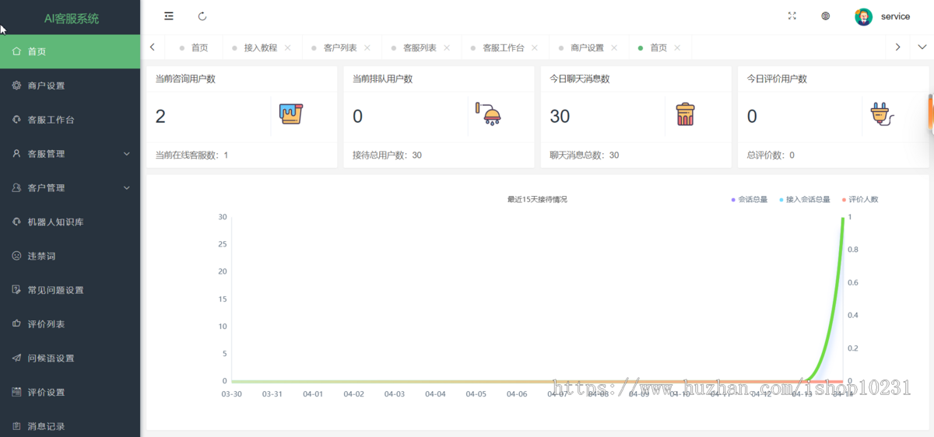This screenshot has width=934, height=437.
Task: Expand 客户管理 sidebar submenu
Action: coord(70,188)
